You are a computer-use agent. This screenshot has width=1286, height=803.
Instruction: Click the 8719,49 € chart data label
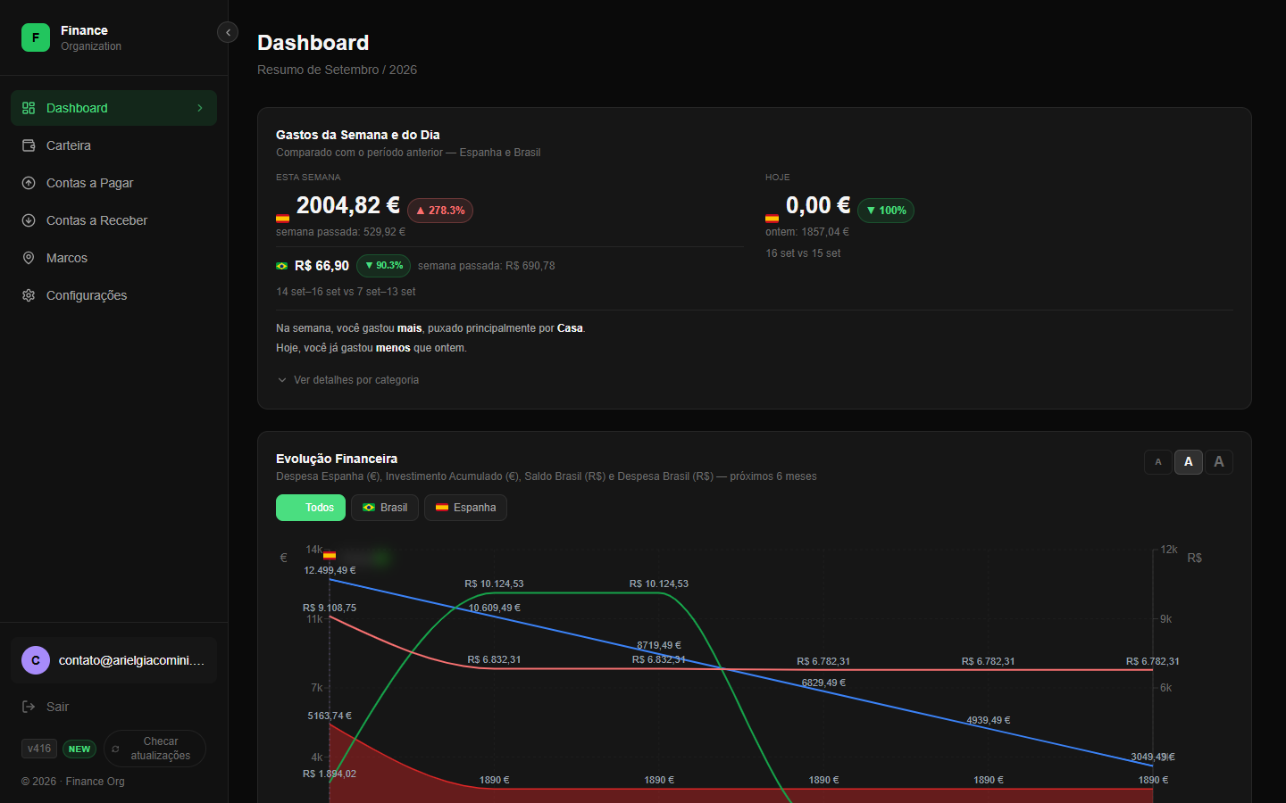(x=659, y=645)
